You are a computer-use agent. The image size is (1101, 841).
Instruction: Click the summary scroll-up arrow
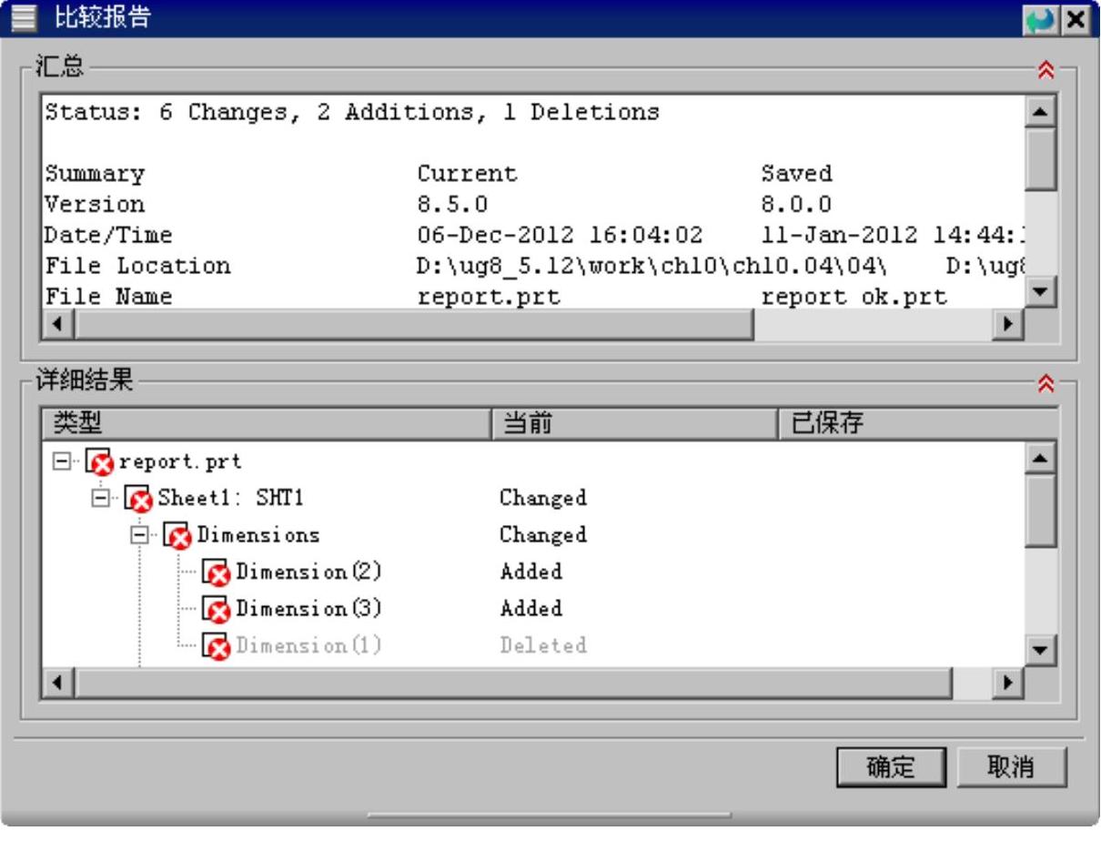pyautogui.click(x=1040, y=111)
